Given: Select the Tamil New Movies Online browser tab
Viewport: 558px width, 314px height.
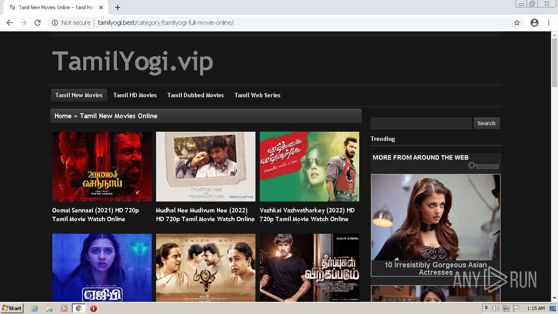Looking at the screenshot, I should [56, 7].
